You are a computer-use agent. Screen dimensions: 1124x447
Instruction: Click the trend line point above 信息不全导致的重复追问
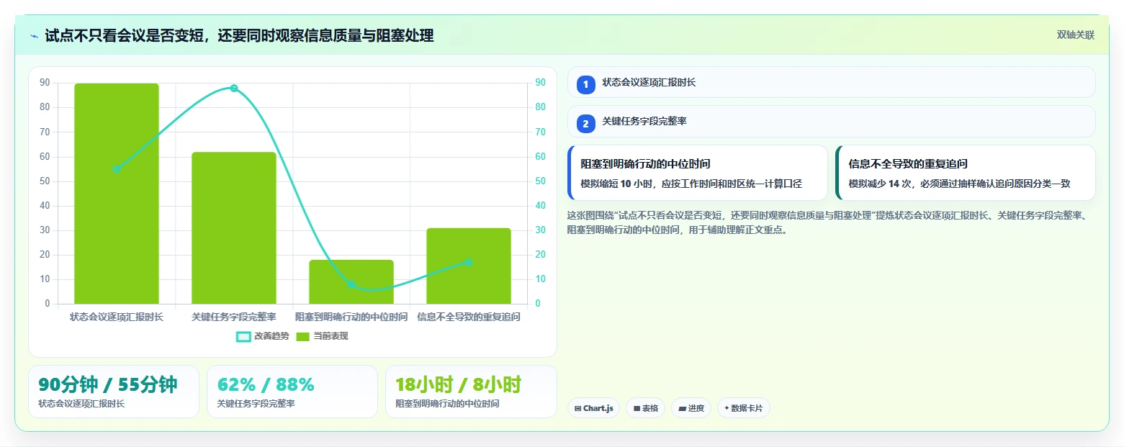(469, 263)
